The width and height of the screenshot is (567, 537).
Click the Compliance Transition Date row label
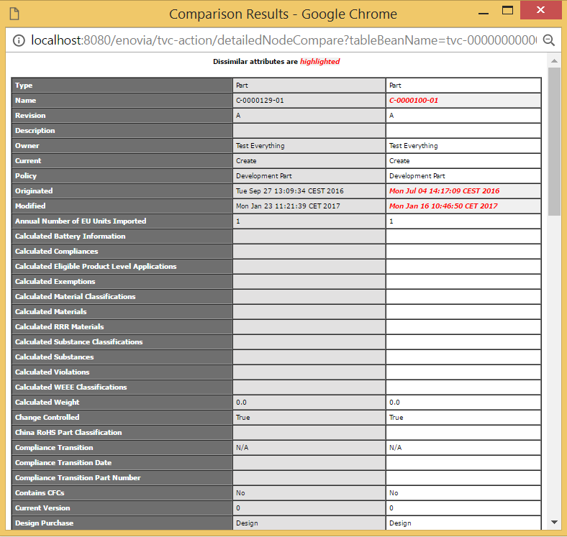[x=63, y=463]
